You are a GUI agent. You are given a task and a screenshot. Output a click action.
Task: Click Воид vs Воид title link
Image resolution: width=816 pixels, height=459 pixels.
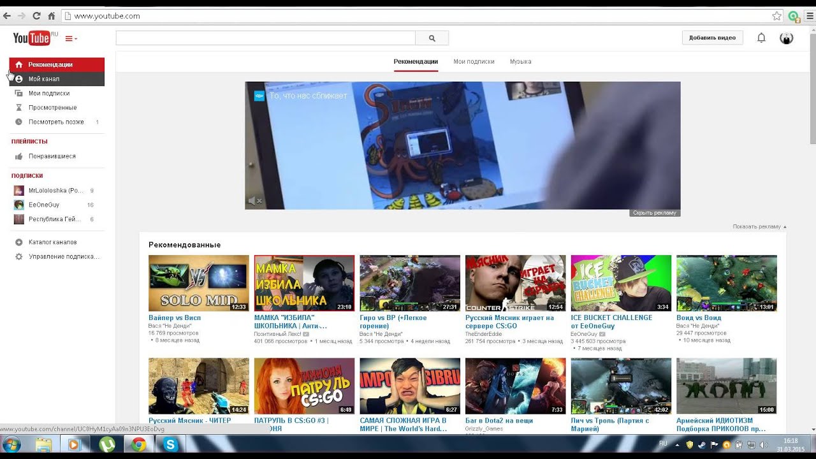pos(699,317)
